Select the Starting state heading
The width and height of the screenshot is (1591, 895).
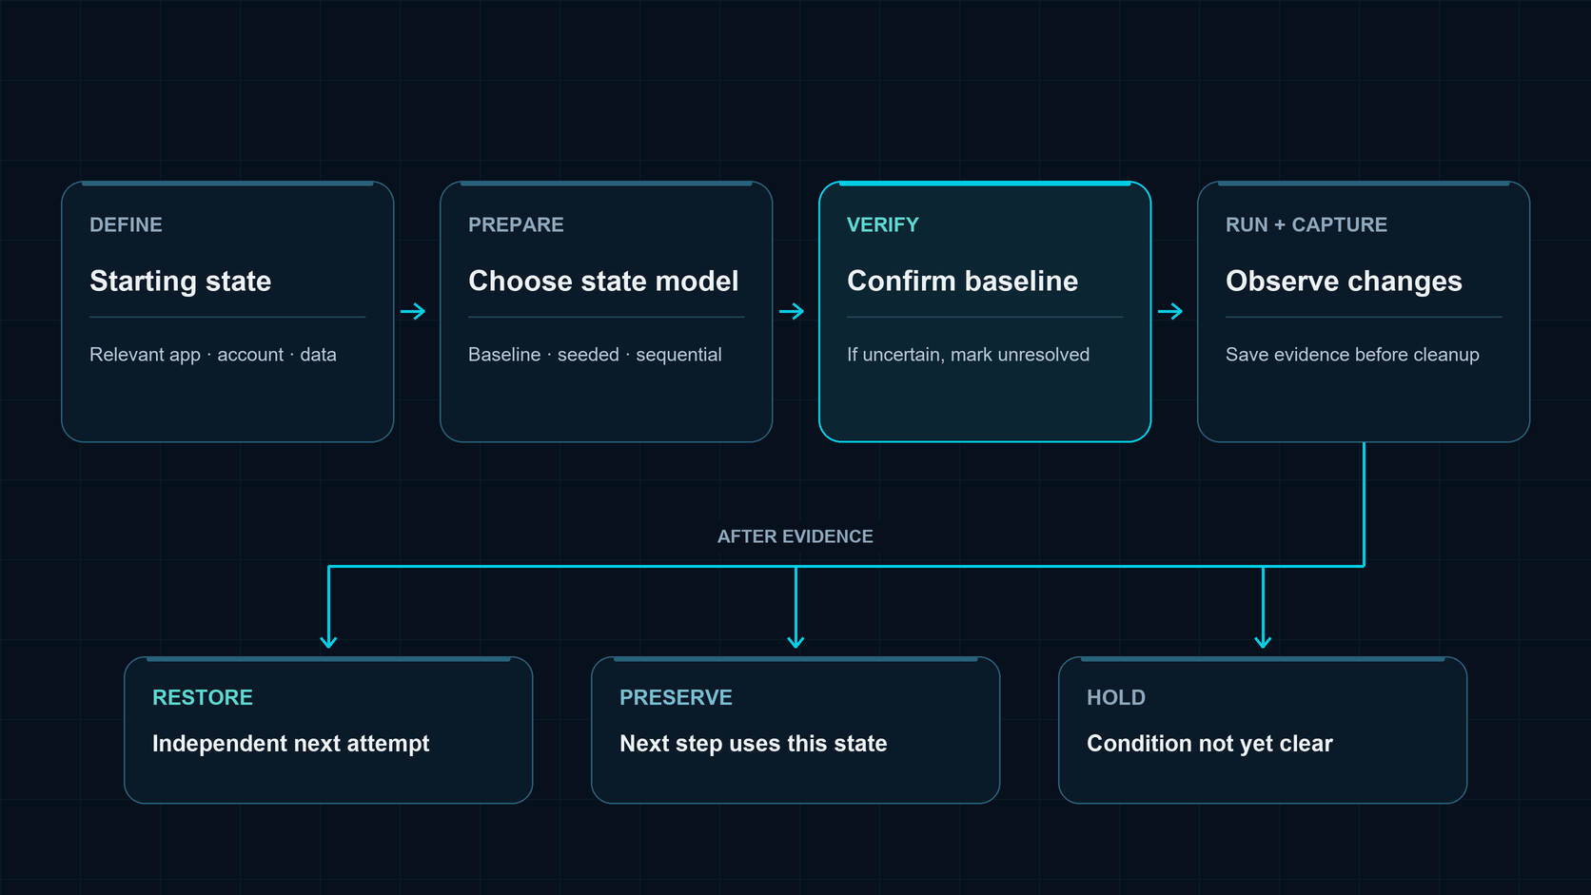tap(180, 281)
